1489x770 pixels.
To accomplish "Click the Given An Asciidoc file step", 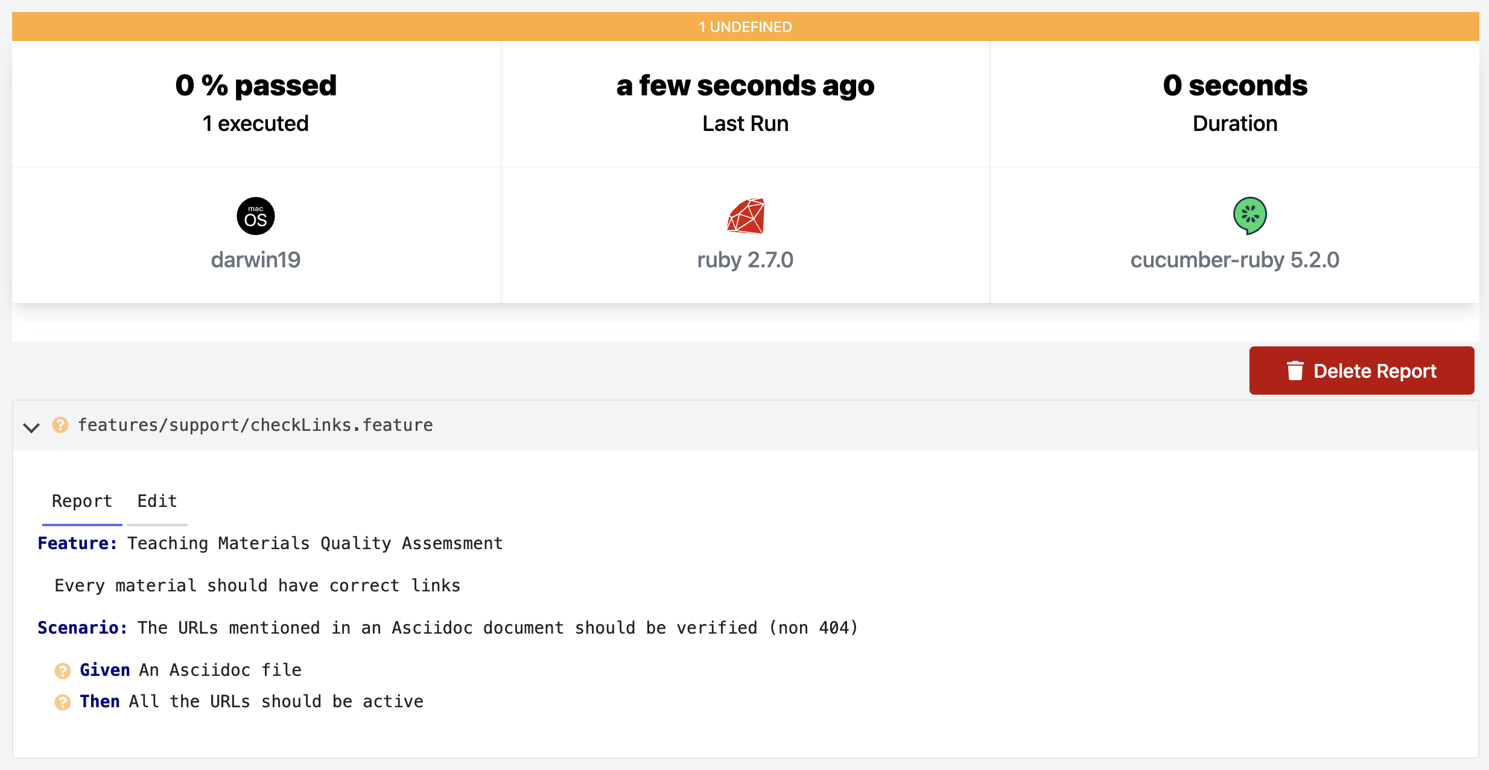I will pyautogui.click(x=191, y=670).
